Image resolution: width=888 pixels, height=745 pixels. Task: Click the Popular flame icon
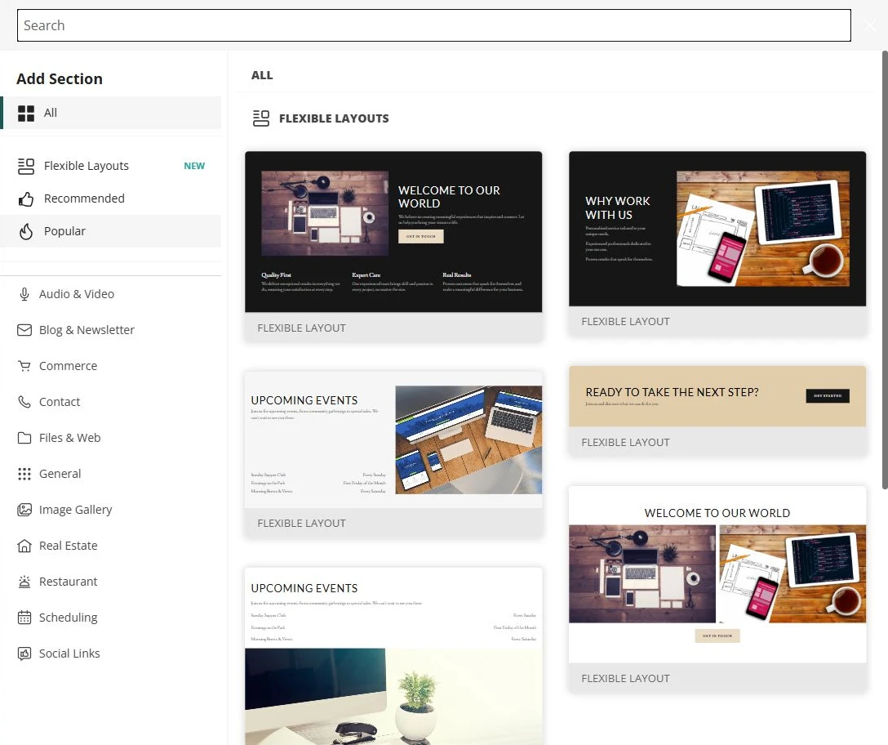tap(26, 231)
